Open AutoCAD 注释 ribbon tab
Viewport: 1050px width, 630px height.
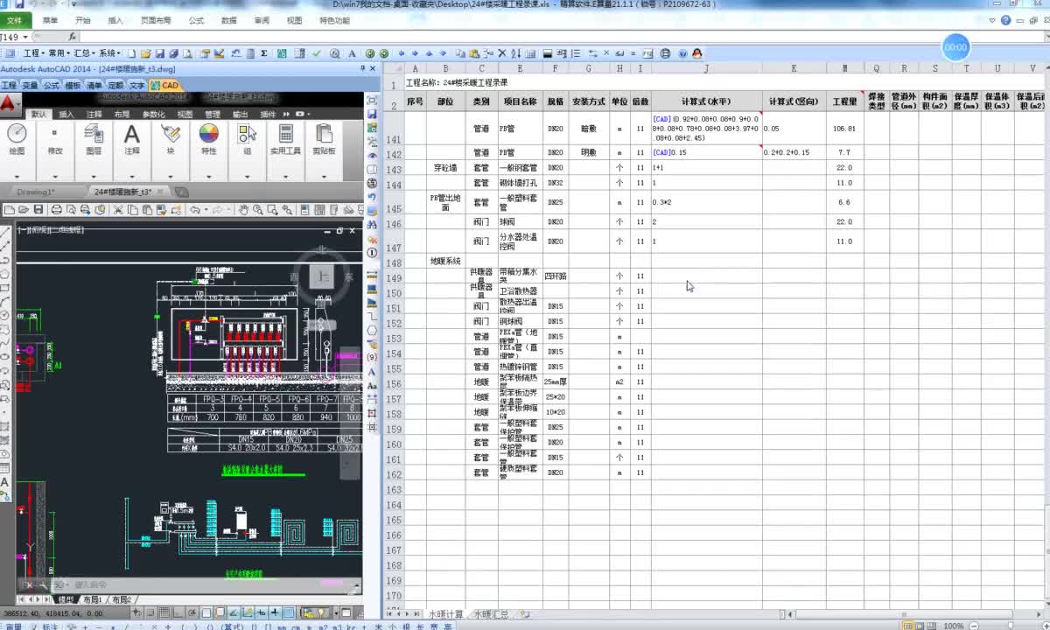click(94, 114)
